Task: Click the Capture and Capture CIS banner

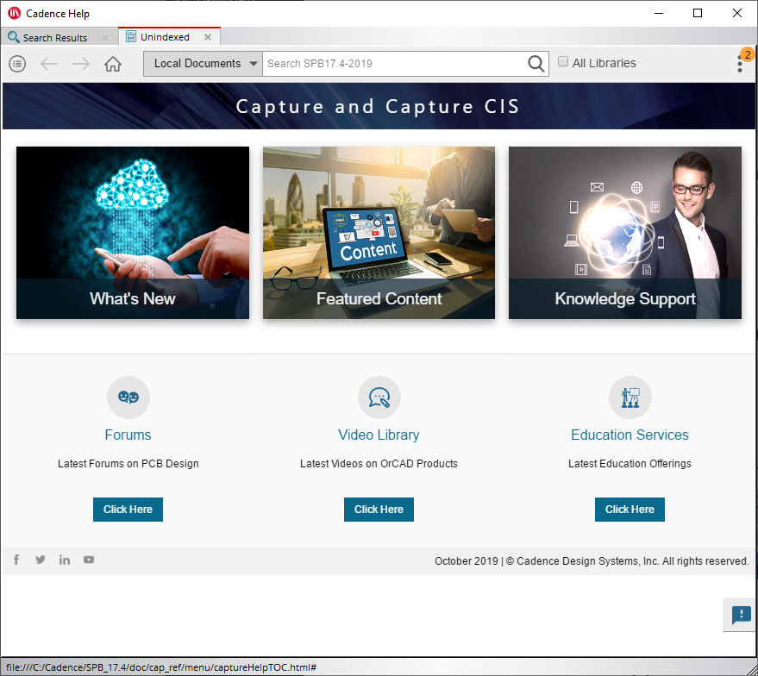Action: [379, 106]
